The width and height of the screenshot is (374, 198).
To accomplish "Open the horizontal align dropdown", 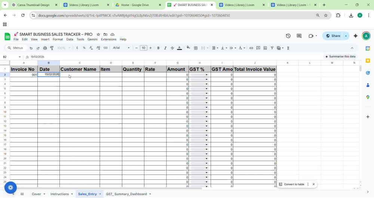I will point(215,48).
